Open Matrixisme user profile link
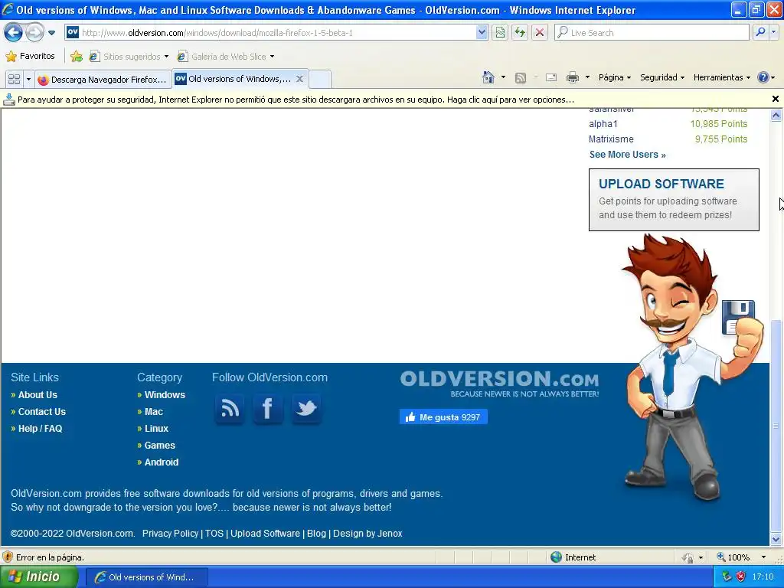The width and height of the screenshot is (784, 588). pyautogui.click(x=611, y=139)
